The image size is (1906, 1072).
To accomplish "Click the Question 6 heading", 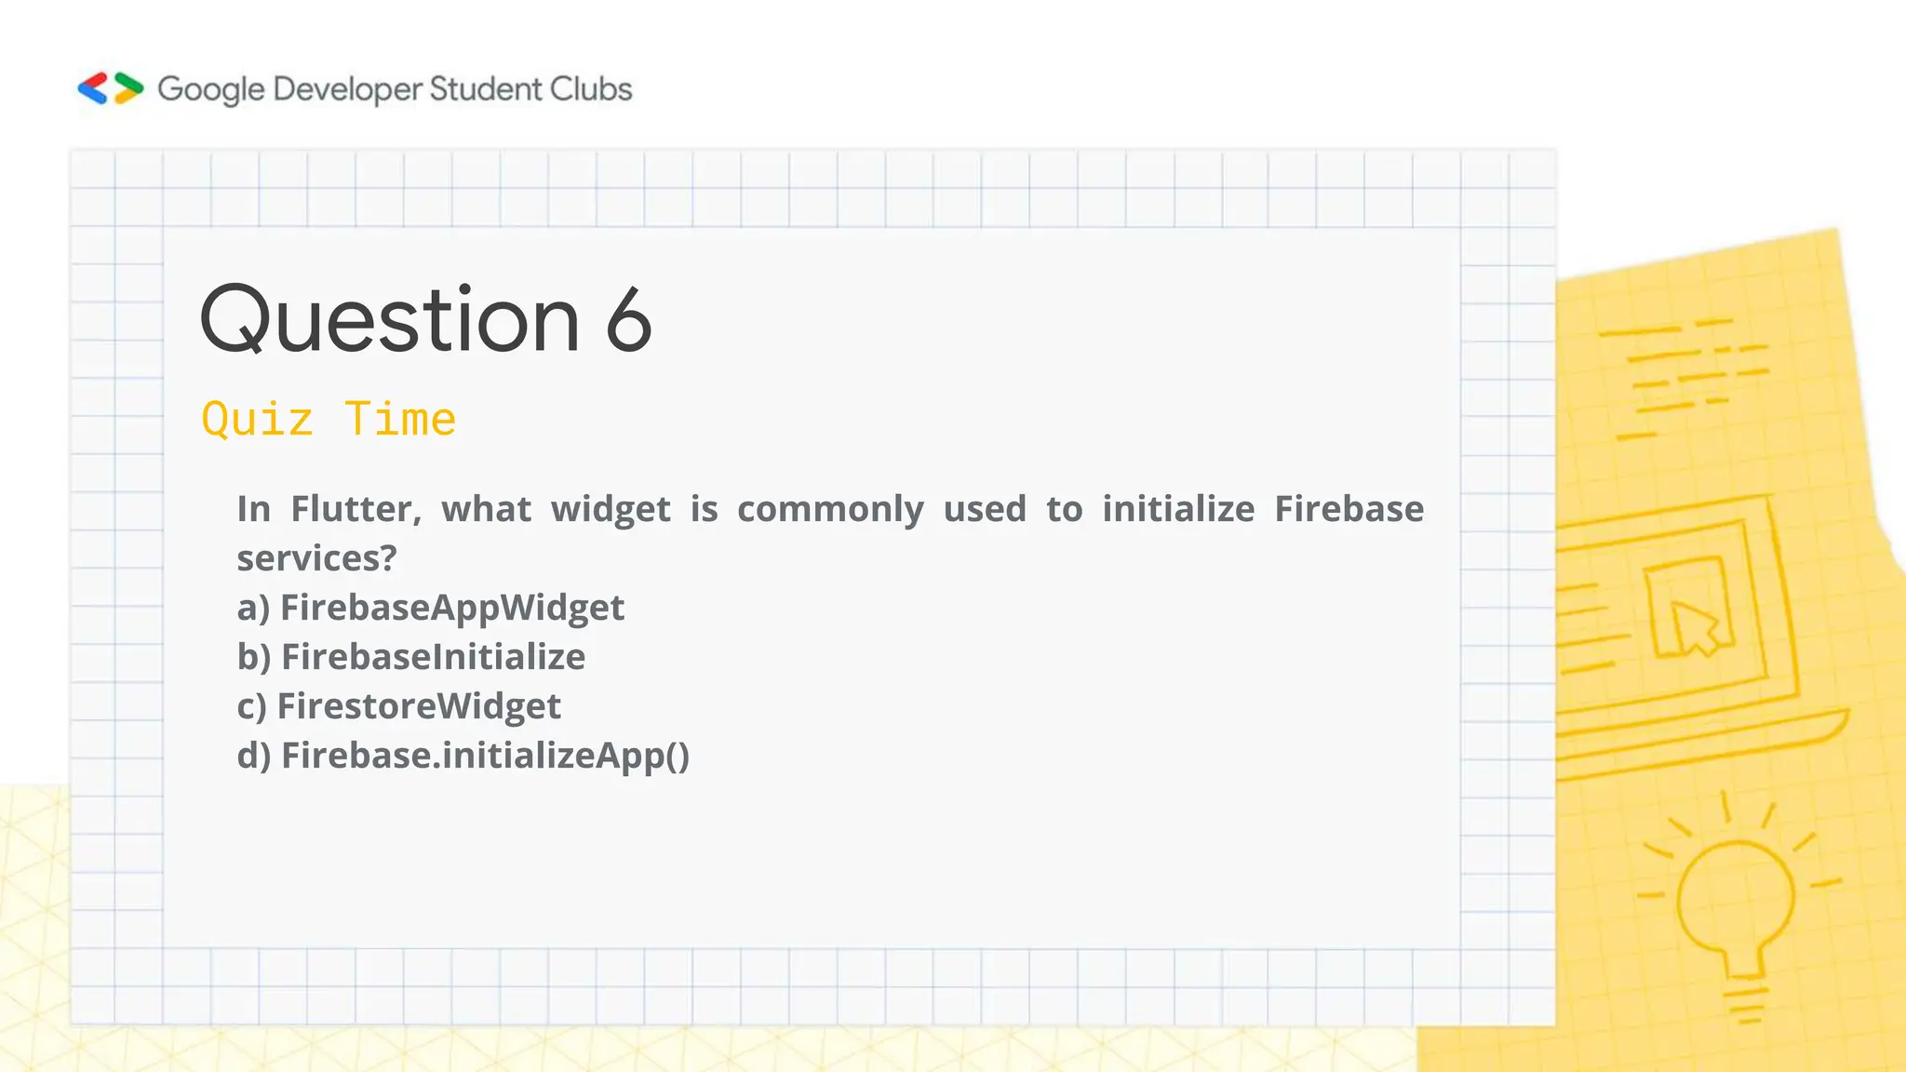I will pyautogui.click(x=426, y=319).
